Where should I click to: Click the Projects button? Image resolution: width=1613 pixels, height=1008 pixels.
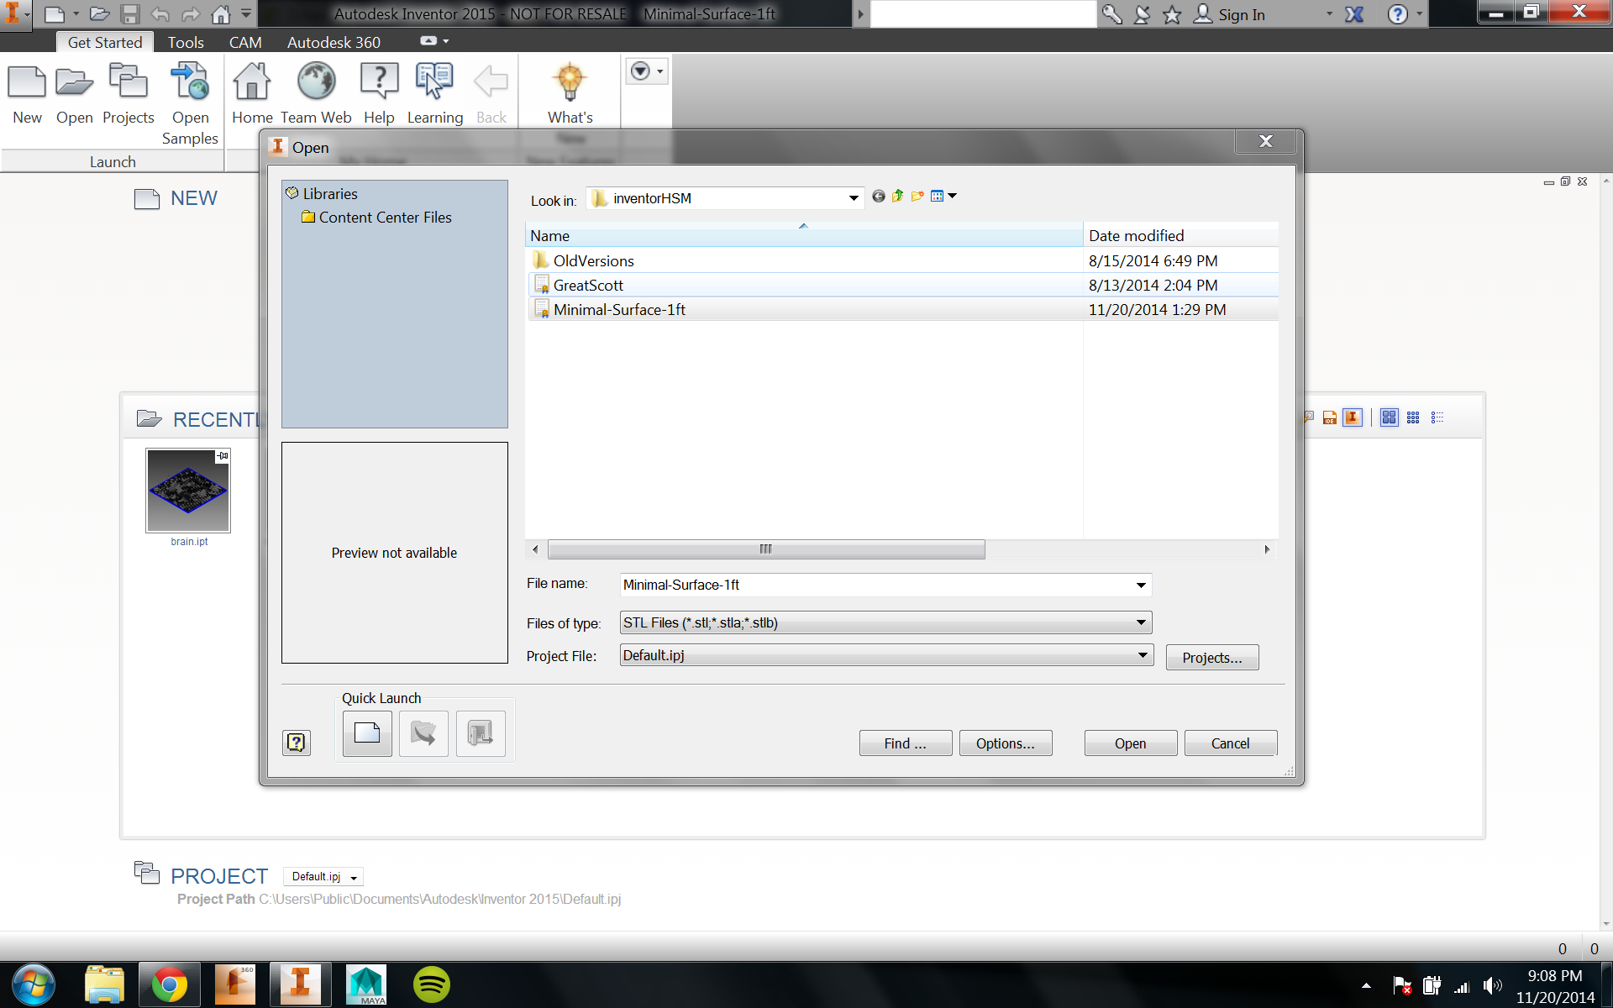pyautogui.click(x=1212, y=657)
